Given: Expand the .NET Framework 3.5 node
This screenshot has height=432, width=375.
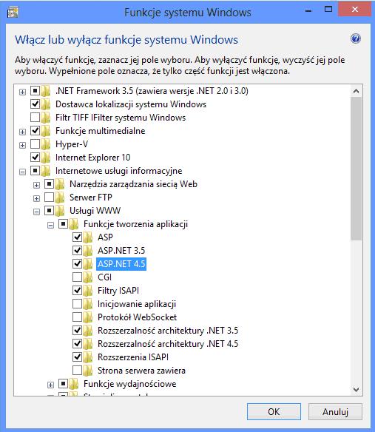Looking at the screenshot, I should point(22,92).
